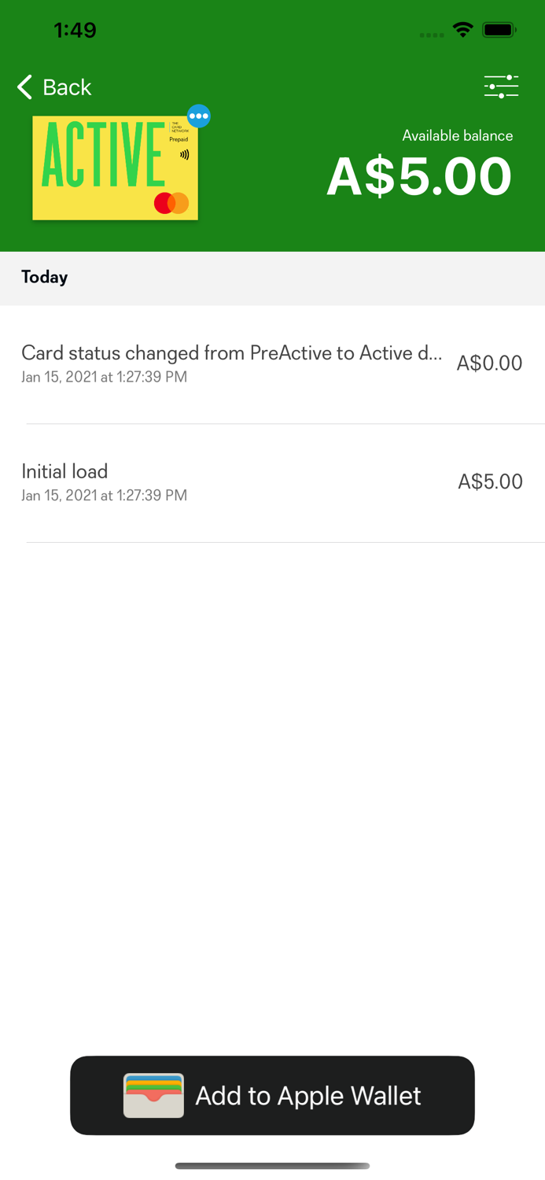This screenshot has width=545, height=1180.
Task: Open the transaction filter options
Action: 501,87
